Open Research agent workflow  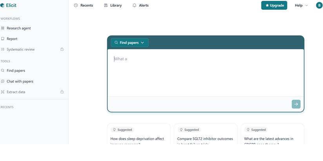click(18, 28)
